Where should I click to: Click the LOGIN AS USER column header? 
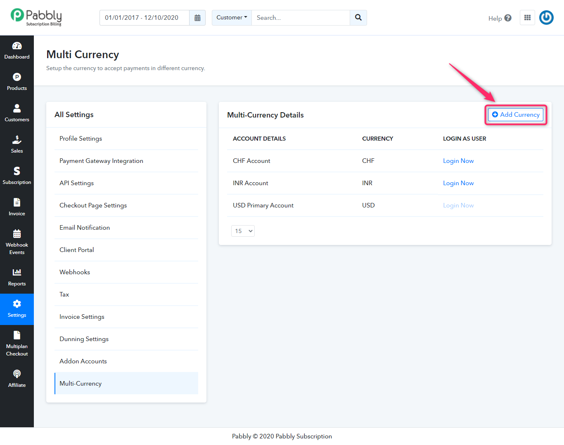pyautogui.click(x=464, y=139)
